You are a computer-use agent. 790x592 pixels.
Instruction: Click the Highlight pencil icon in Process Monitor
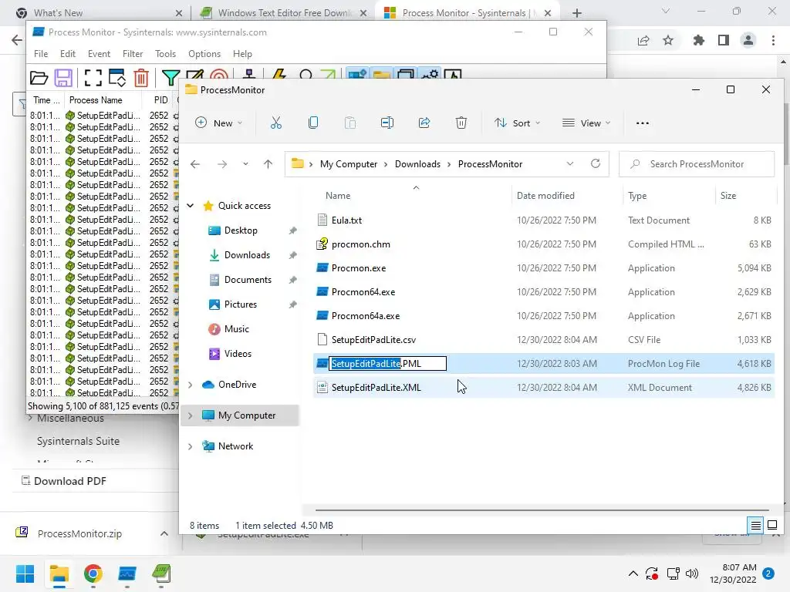(195, 75)
